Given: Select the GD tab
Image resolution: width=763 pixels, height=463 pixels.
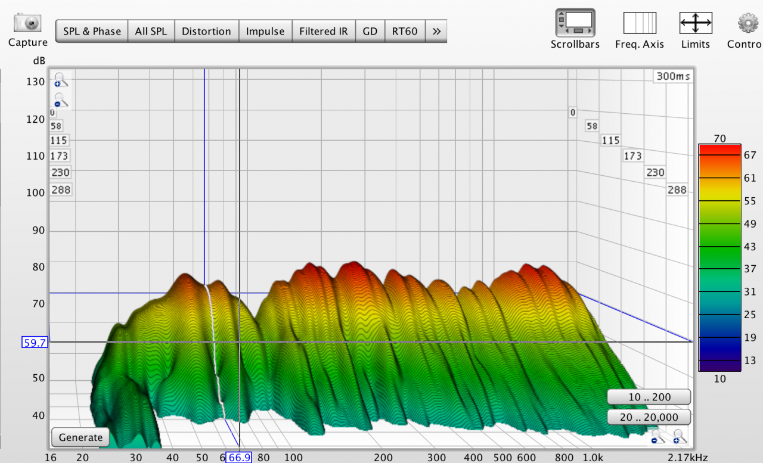Looking at the screenshot, I should [370, 31].
